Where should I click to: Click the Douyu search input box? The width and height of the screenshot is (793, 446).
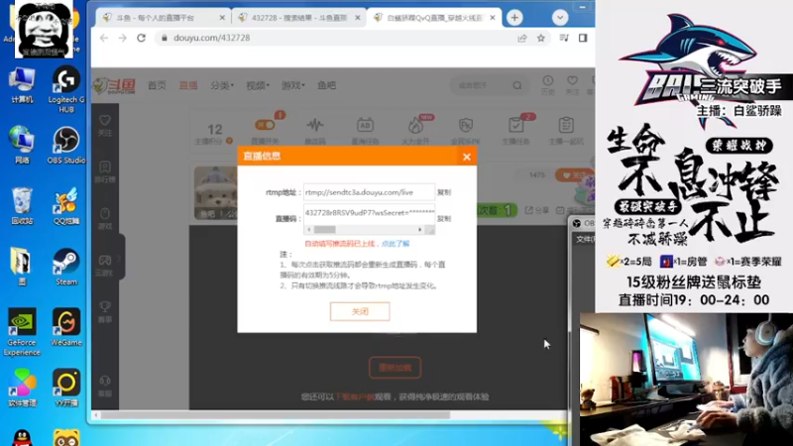(481, 85)
